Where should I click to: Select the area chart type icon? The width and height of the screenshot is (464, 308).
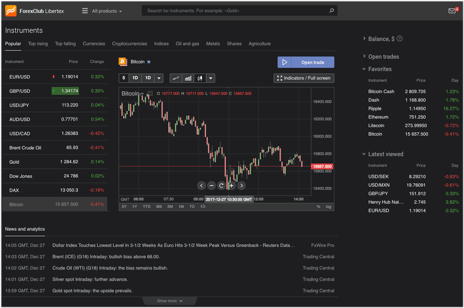(x=188, y=78)
